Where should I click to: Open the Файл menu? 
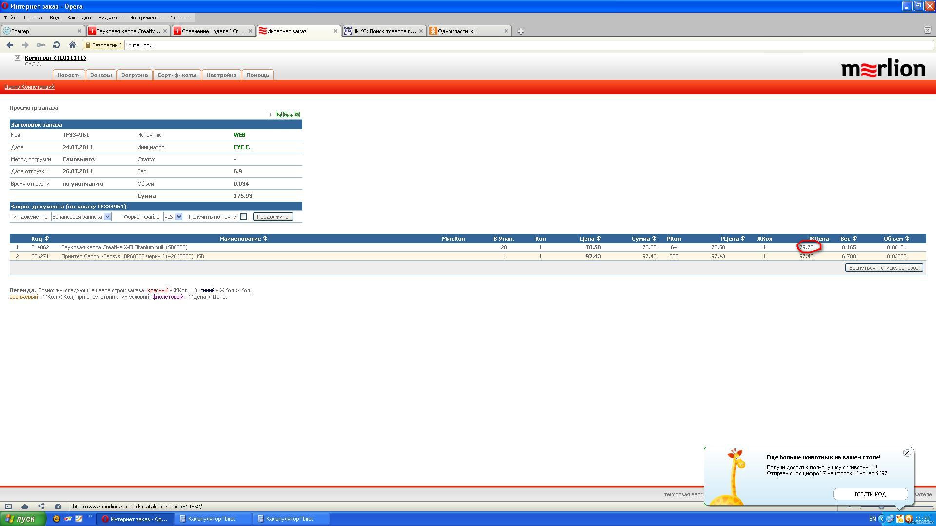click(x=10, y=18)
